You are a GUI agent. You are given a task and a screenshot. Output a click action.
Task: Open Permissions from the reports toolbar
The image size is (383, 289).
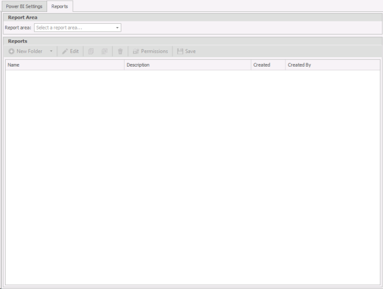150,51
